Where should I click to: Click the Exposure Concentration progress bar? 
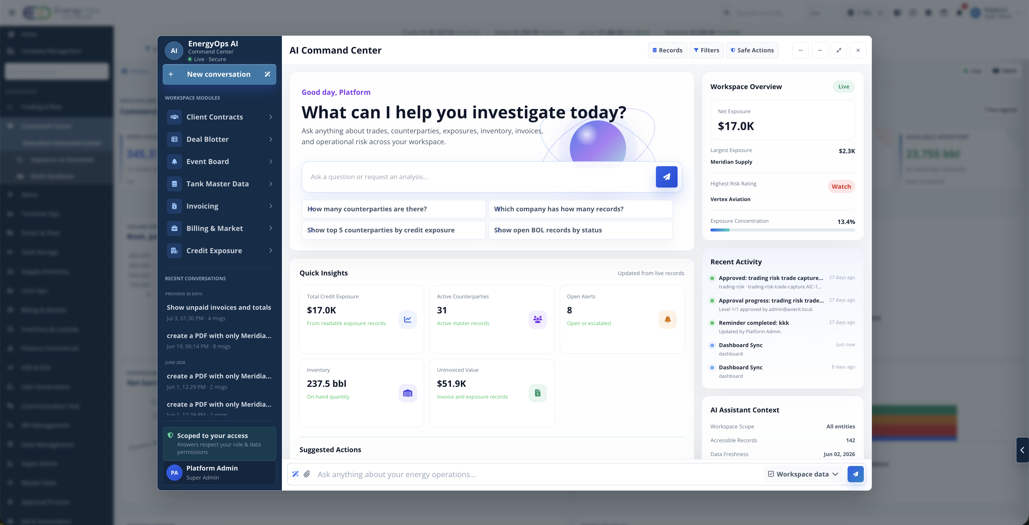point(783,230)
